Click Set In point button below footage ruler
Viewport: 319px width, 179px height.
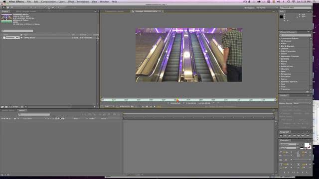168,103
